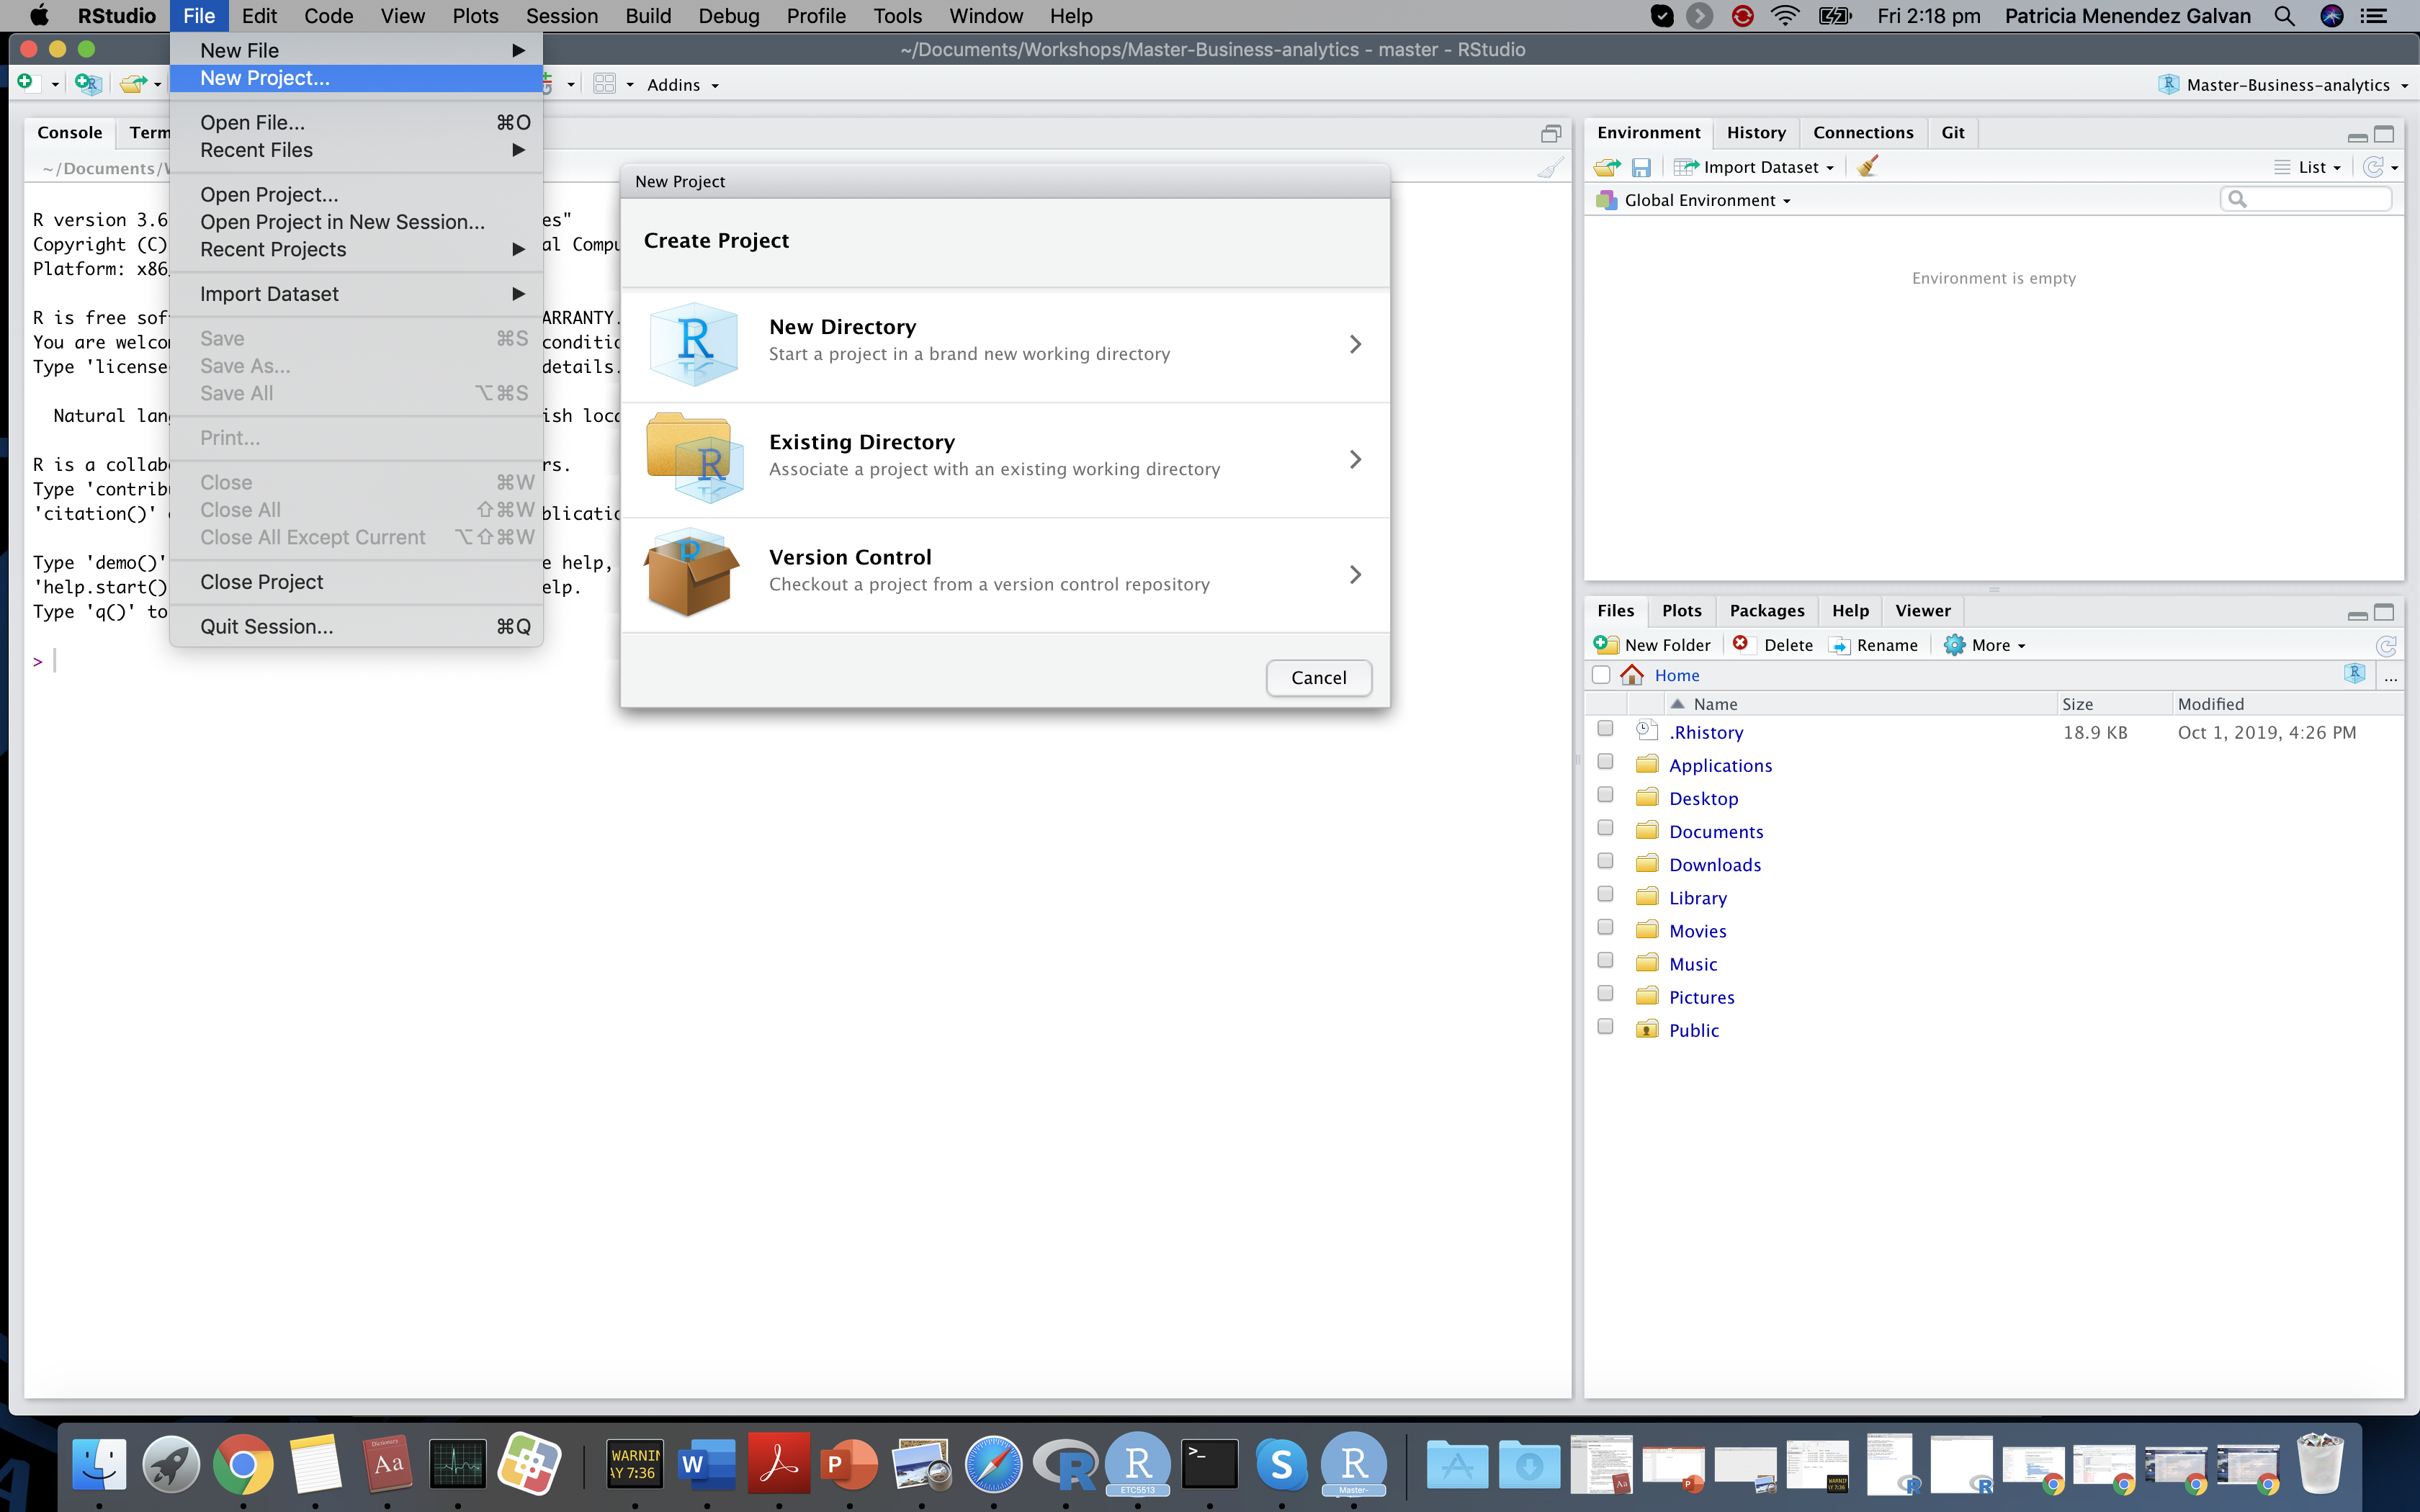The image size is (2420, 1512).
Task: Tick the .Rhistory file checkbox
Action: tap(1605, 729)
